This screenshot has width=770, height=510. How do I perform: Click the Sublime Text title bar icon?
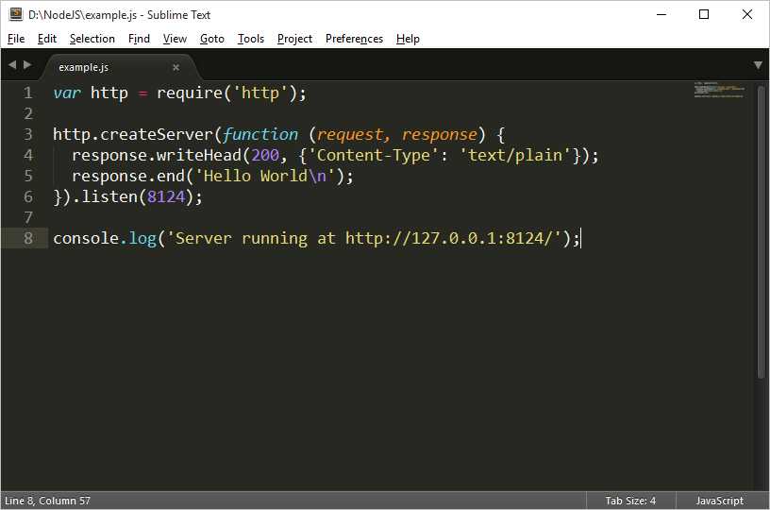[x=16, y=14]
